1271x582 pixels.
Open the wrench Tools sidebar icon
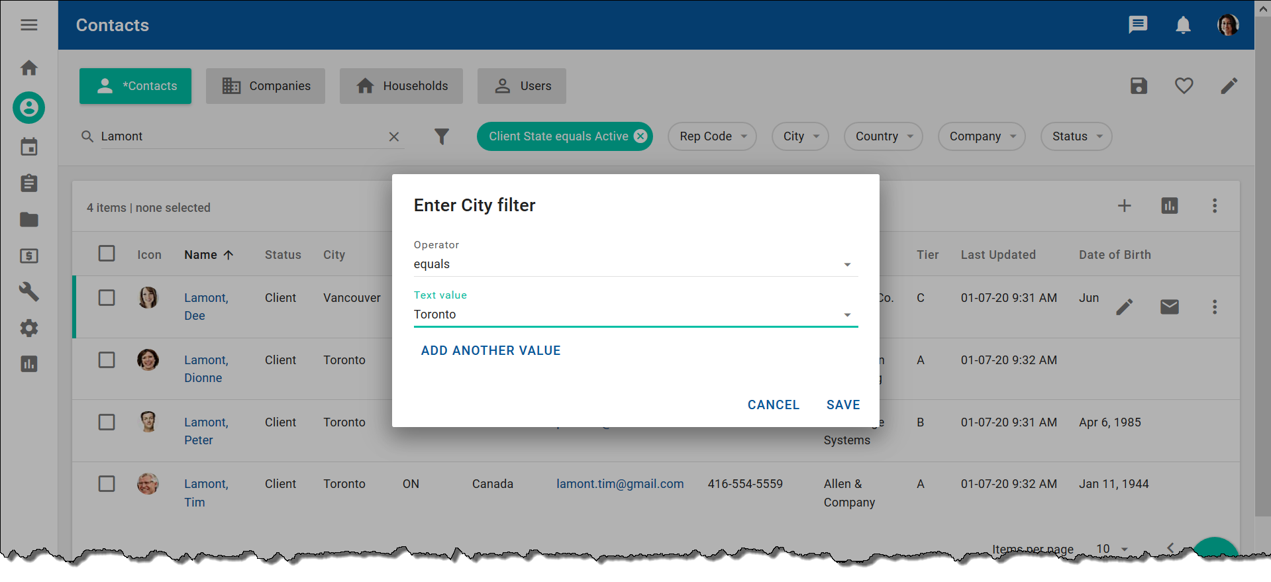click(28, 291)
